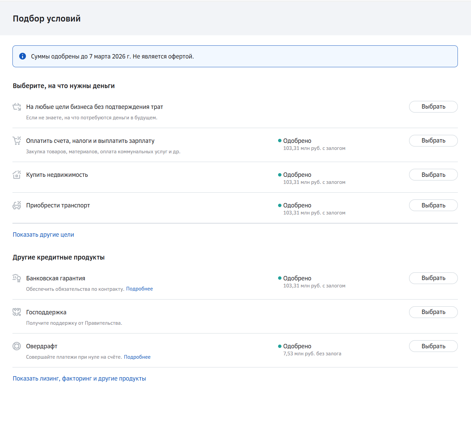Image resolution: width=471 pixels, height=433 pixels.
Task: Open Подробнее link under Овердрафт
Action: pyautogui.click(x=137, y=357)
